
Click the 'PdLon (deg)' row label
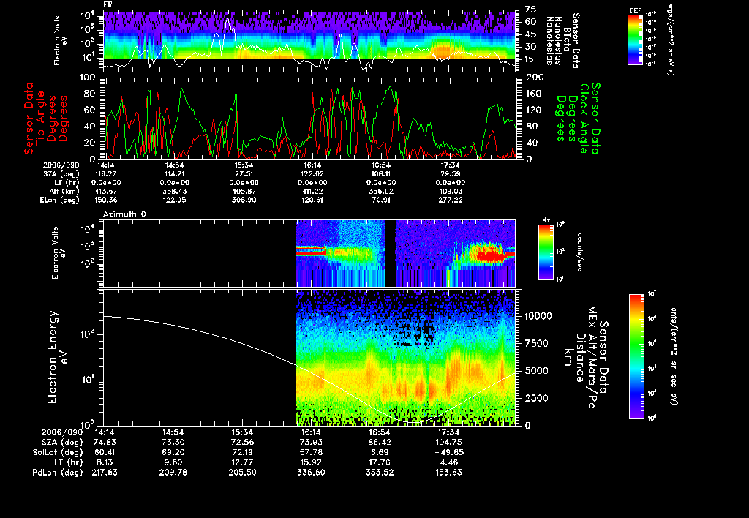[x=57, y=473]
